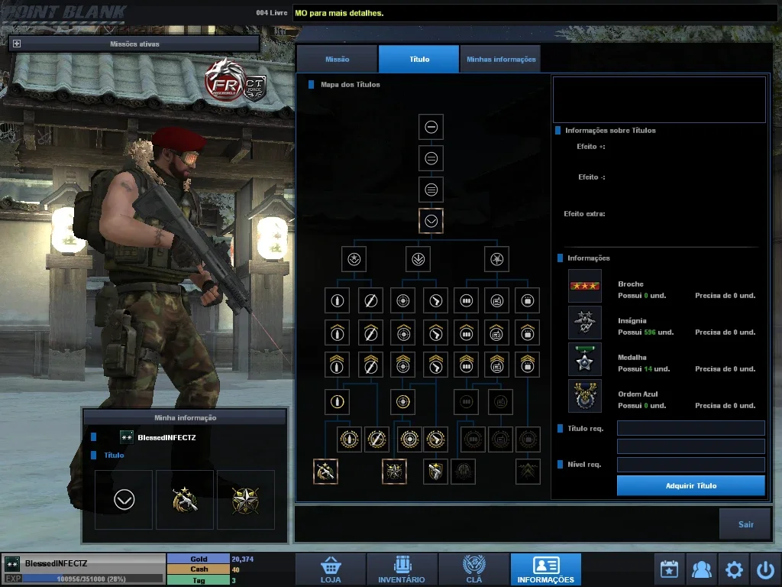Select the plain bullet title icon

coord(337,300)
